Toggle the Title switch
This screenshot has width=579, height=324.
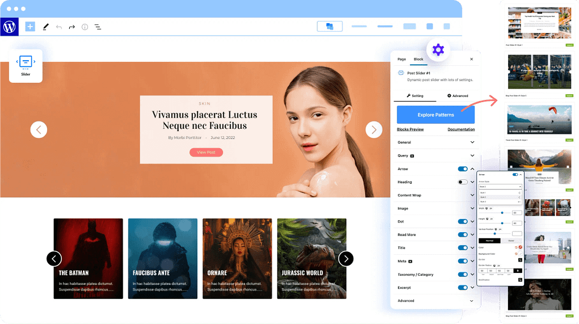click(x=463, y=248)
